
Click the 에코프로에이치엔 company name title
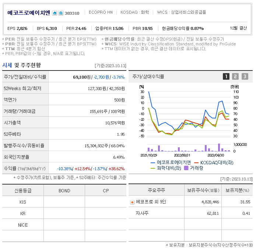coord(29,13)
